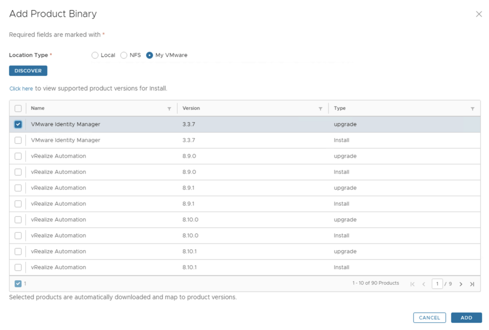Select the NFS location type
Viewport: 489px width, 330px height.
point(124,55)
